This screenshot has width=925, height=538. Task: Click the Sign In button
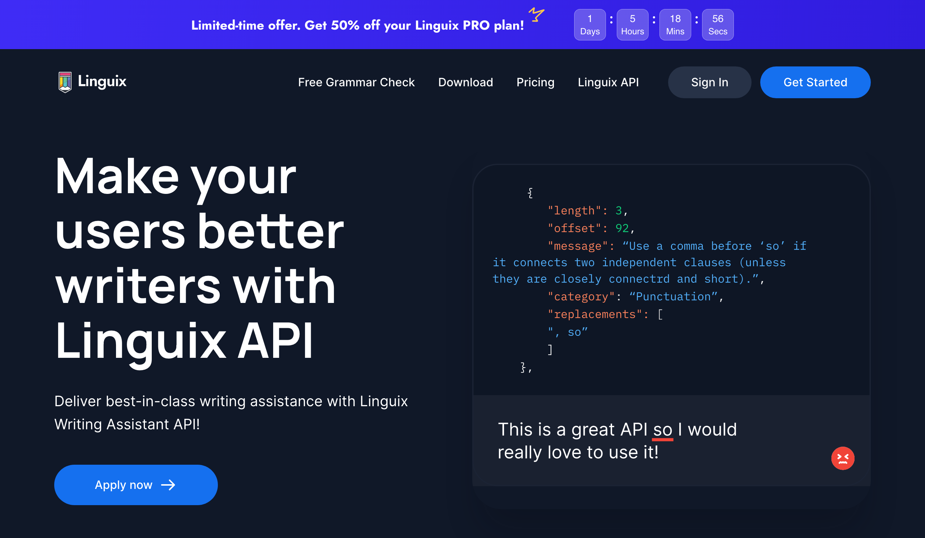[709, 82]
